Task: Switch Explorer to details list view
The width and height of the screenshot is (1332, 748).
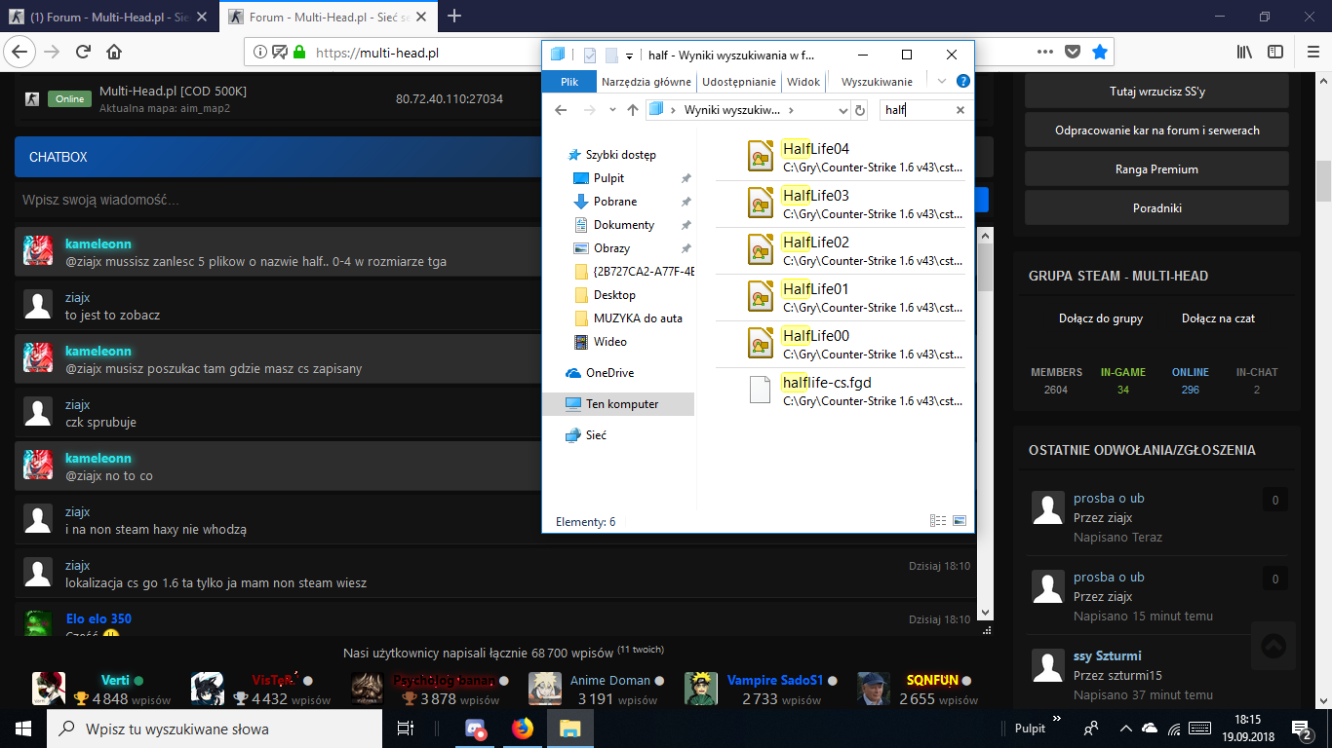Action: [938, 522]
